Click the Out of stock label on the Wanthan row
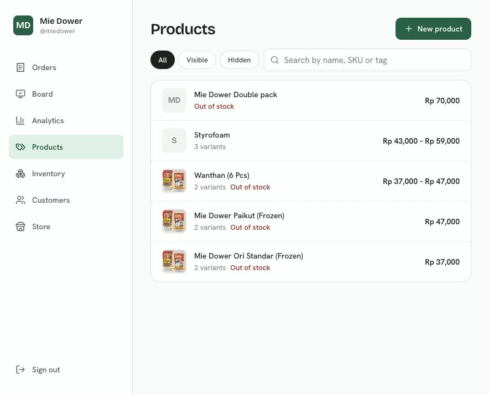This screenshot has width=489, height=395. point(250,187)
